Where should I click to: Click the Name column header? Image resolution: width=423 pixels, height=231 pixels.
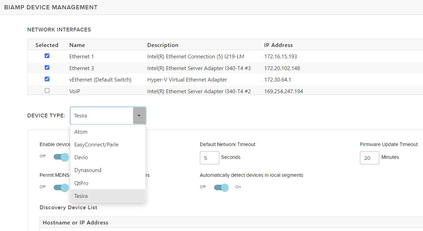[x=77, y=45]
